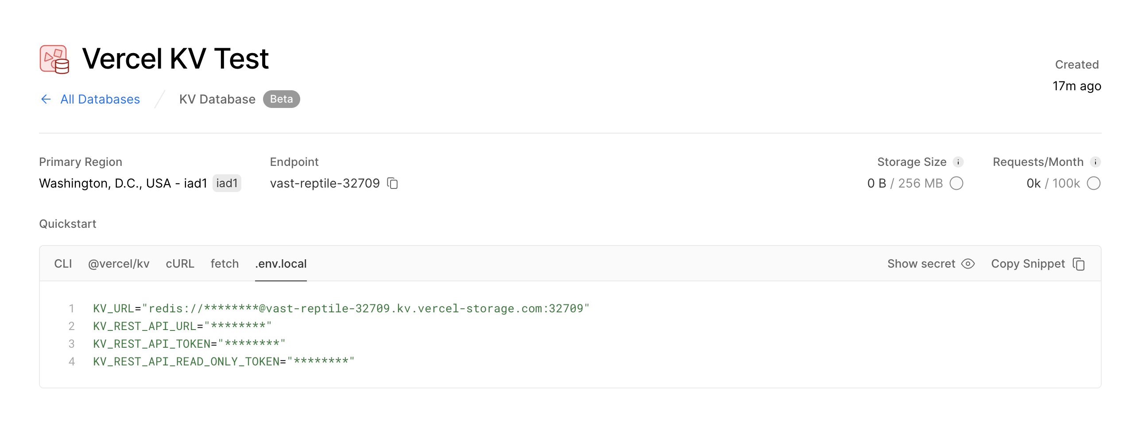Viewport: 1138px width, 430px height.
Task: Click the iad1 region badge
Action: pos(227,183)
